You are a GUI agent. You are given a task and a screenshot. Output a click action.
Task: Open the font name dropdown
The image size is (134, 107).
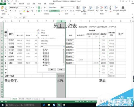(25, 7)
